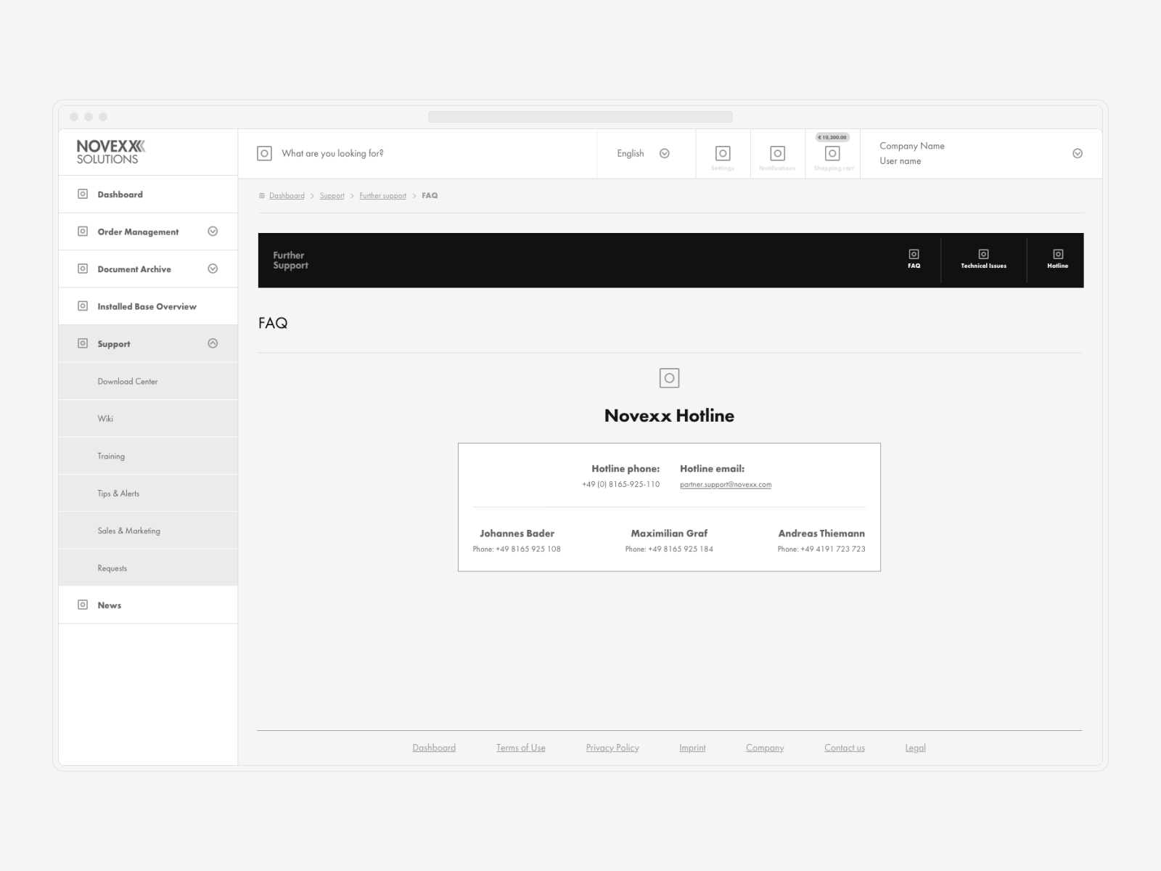Viewport: 1161px width, 871px height.
Task: Click the Further support breadcrumb link
Action: pos(383,196)
